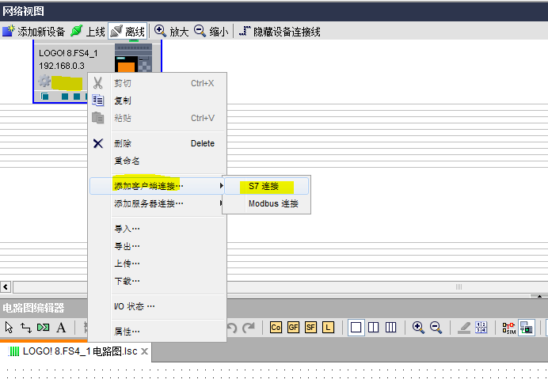The height and width of the screenshot is (383, 548).
Task: Zoom in the circuit diagram editor
Action: tap(418, 328)
